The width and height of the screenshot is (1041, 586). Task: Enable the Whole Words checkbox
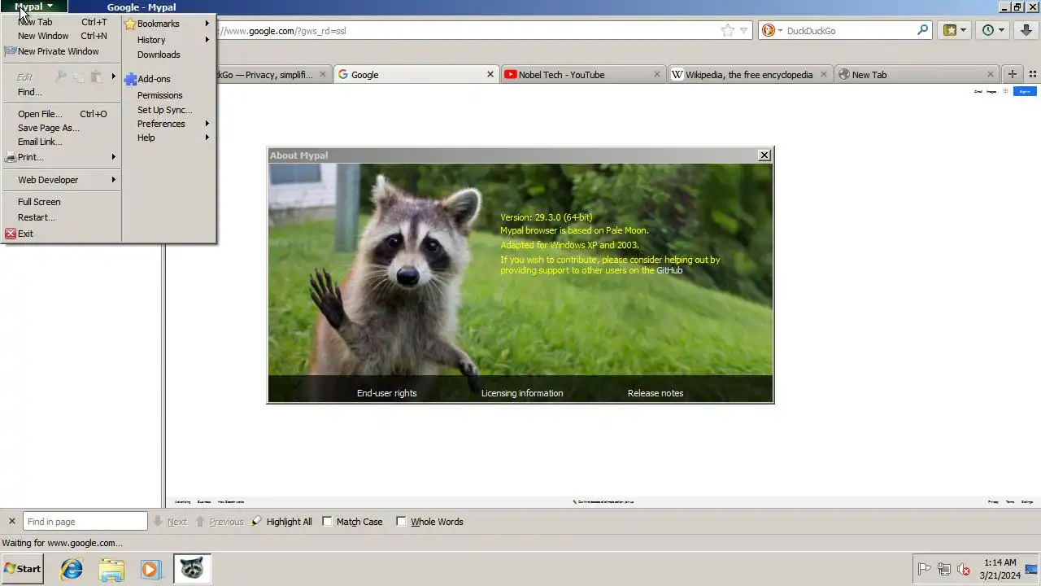point(401,522)
